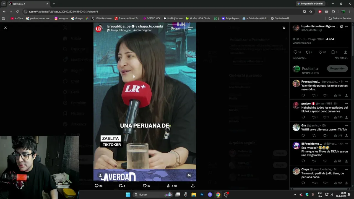Open the YouTube bookmark
The image size is (354, 199).
coord(17,19)
